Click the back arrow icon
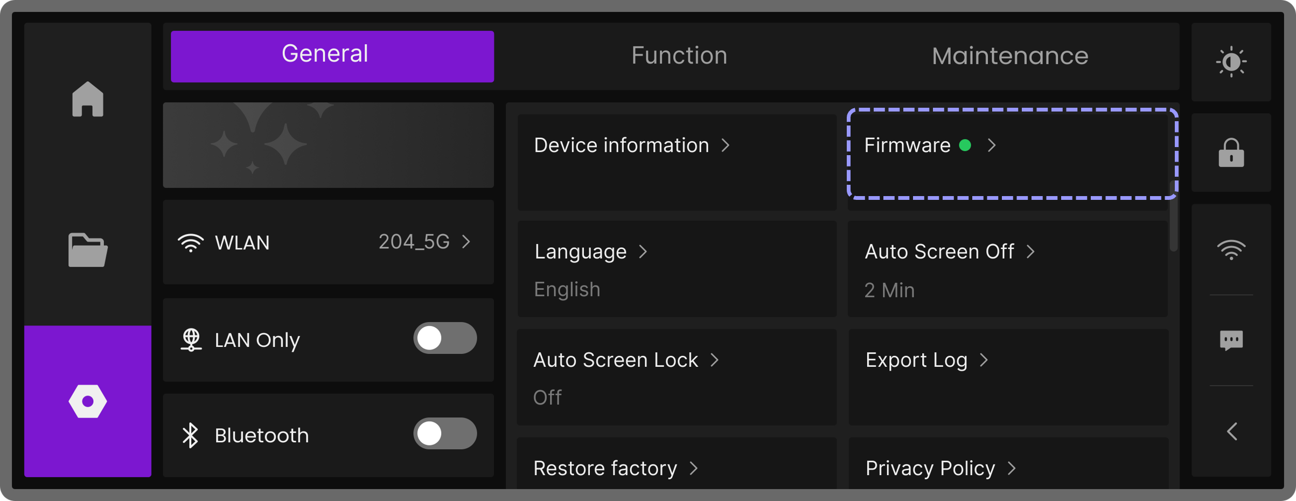 pos(1232,432)
